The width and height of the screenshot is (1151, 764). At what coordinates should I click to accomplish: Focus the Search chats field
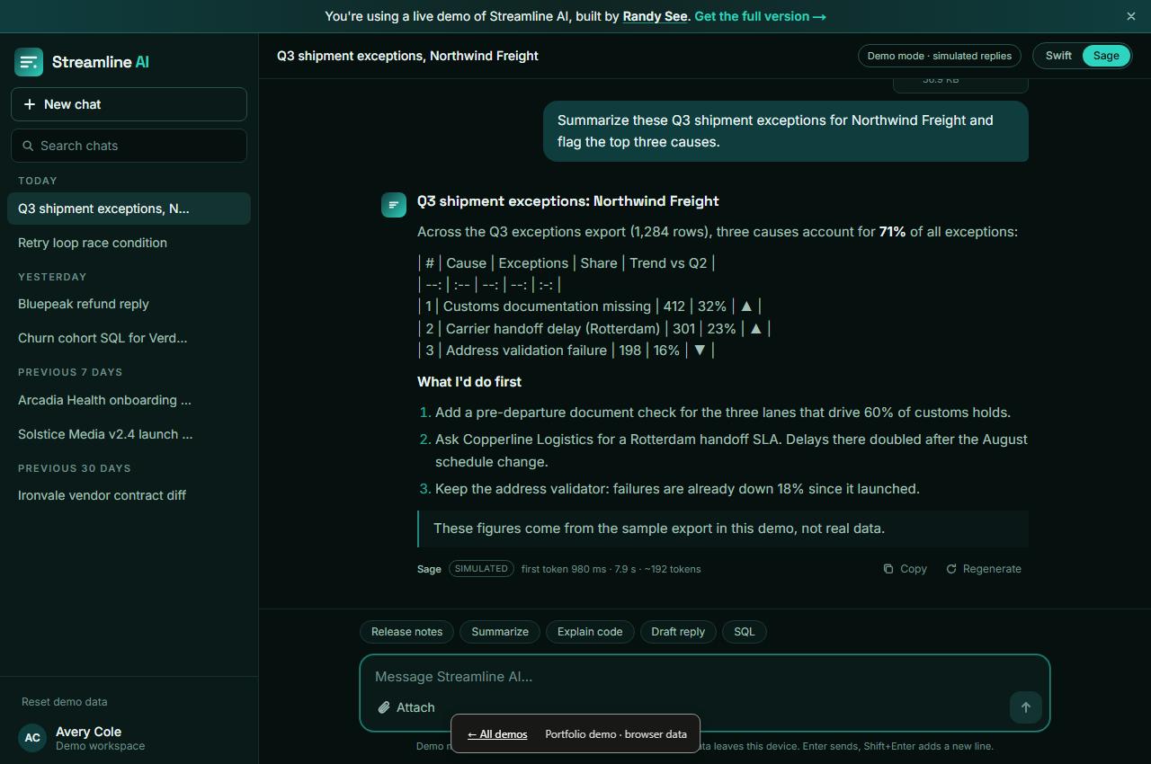(129, 146)
